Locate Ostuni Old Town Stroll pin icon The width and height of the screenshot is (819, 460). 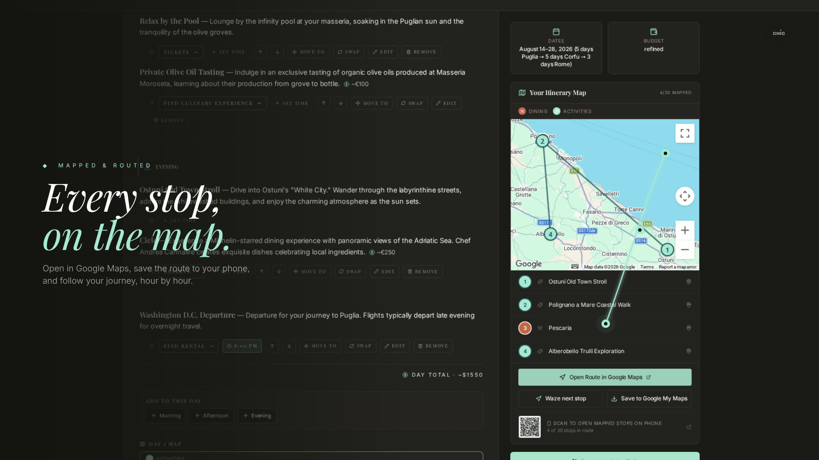tap(688, 282)
